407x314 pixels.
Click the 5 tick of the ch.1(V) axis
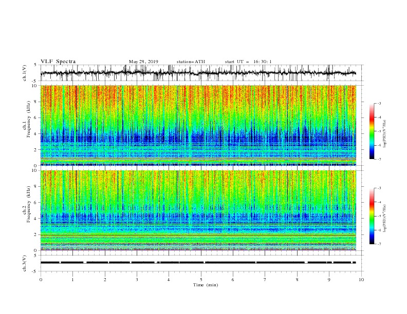click(35, 65)
